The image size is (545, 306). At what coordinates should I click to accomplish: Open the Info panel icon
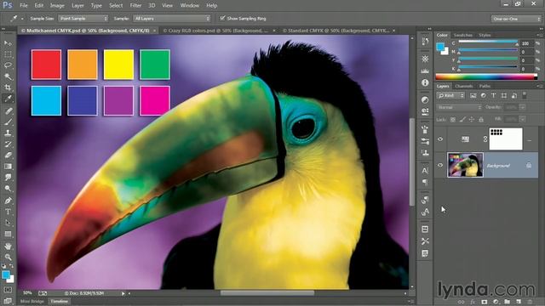coord(425,82)
